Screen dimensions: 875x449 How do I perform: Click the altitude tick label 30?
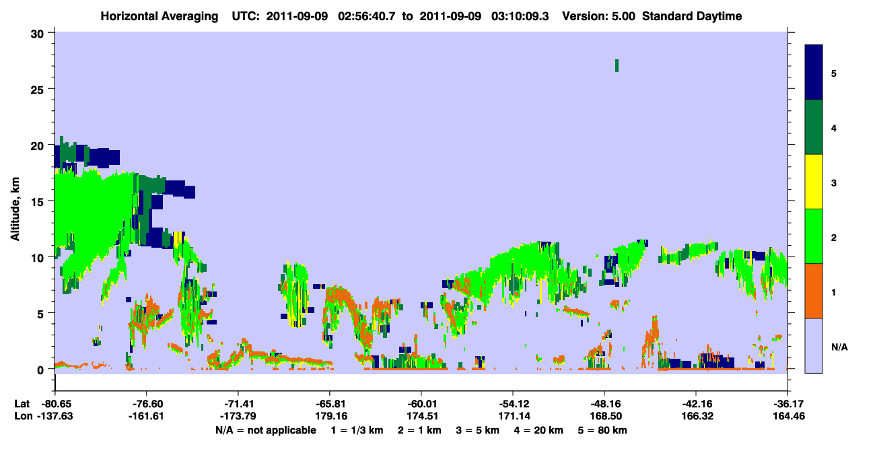point(39,34)
